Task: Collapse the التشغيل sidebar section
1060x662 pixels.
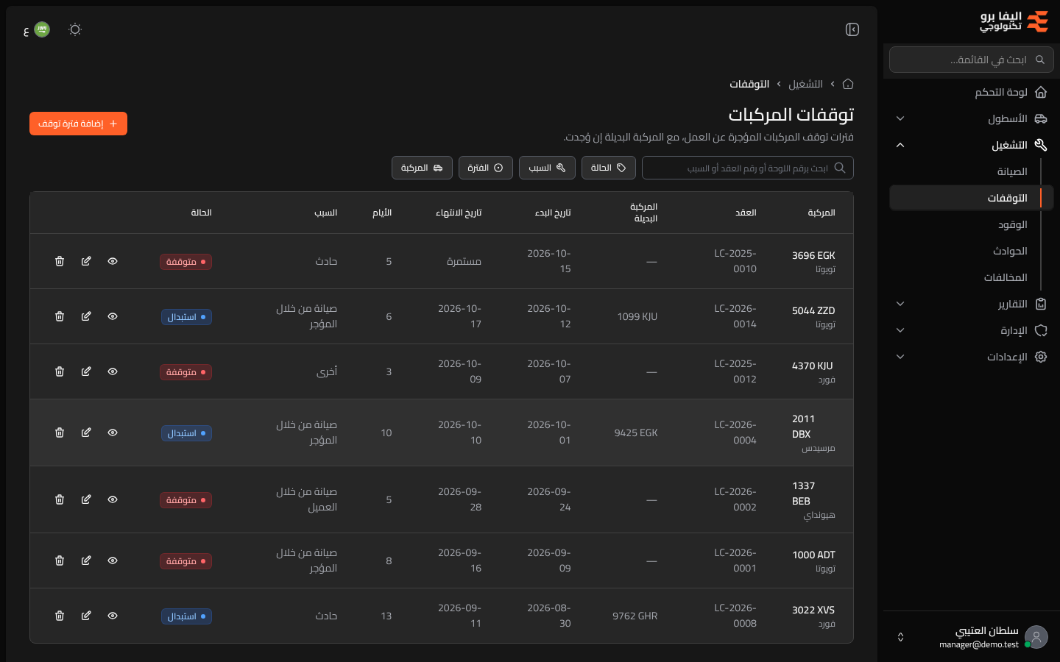Action: (x=972, y=145)
